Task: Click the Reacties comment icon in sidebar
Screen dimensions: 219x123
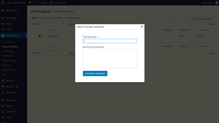Action: (3, 86)
